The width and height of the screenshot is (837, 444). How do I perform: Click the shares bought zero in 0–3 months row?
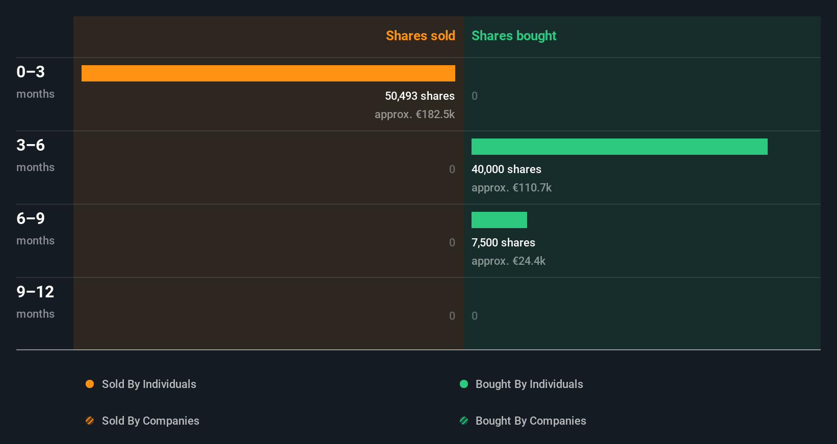point(475,96)
